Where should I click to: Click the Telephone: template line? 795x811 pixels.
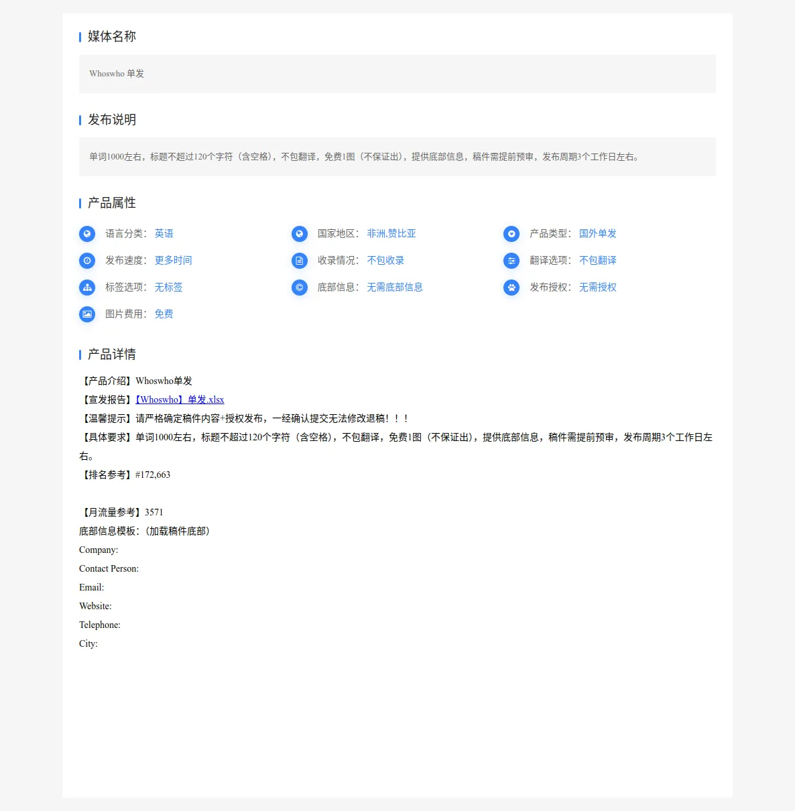point(100,625)
